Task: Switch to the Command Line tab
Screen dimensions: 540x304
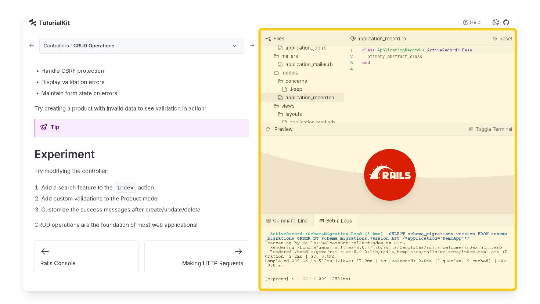Action: point(287,221)
